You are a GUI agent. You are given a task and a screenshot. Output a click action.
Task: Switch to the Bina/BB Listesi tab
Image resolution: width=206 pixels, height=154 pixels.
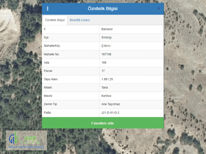[80, 20]
